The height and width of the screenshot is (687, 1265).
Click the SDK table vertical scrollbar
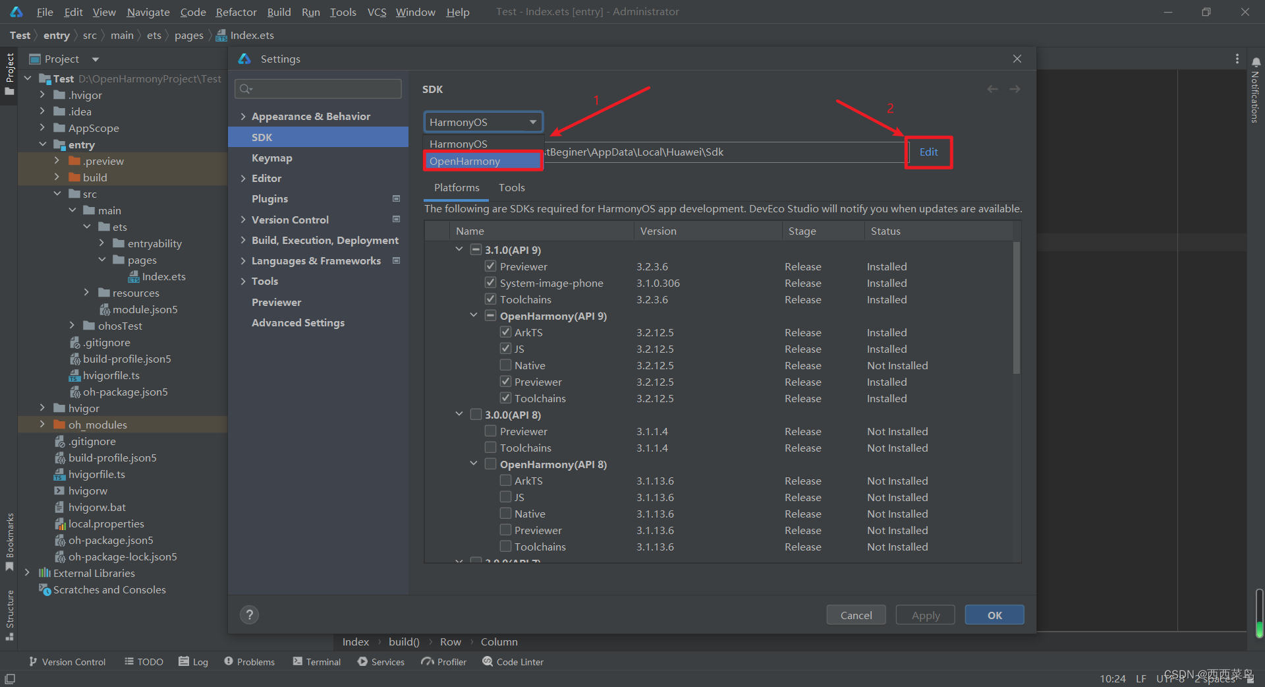pos(1017,309)
